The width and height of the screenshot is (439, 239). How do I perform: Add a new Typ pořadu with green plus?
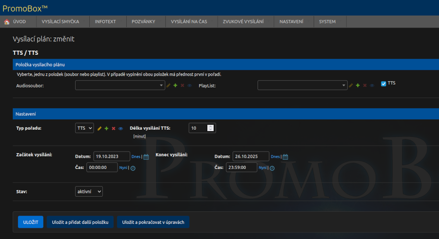point(106,128)
